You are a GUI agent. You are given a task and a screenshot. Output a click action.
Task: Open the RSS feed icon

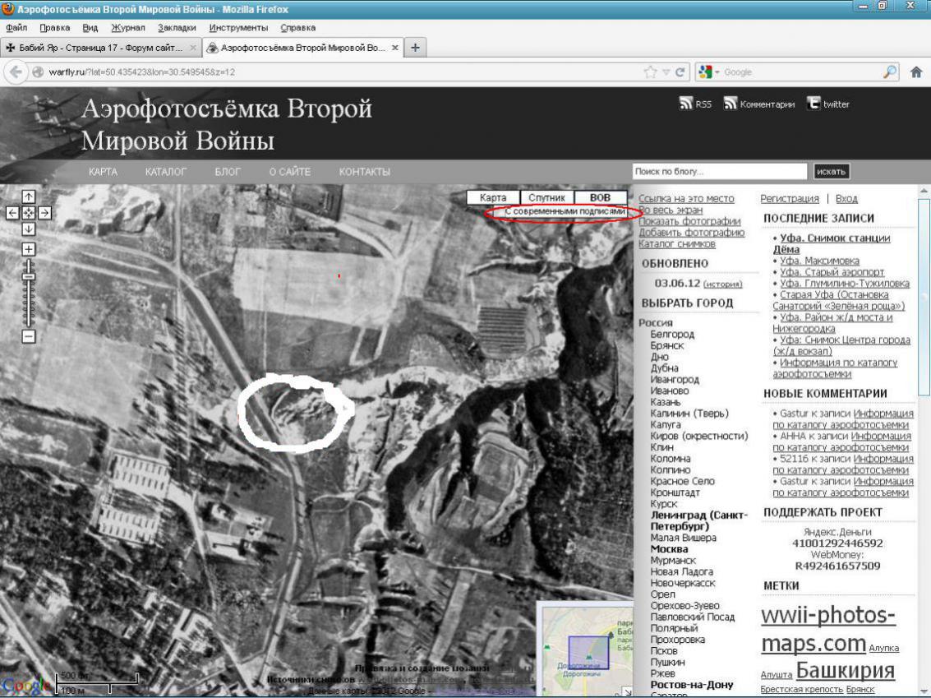686,104
